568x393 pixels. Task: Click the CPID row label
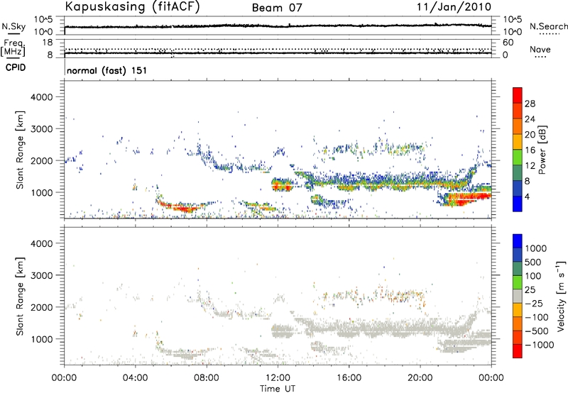click(16, 67)
